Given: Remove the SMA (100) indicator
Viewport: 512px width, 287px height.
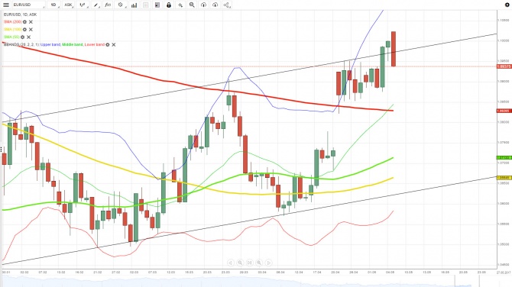Looking at the screenshot, I should tap(31, 29).
